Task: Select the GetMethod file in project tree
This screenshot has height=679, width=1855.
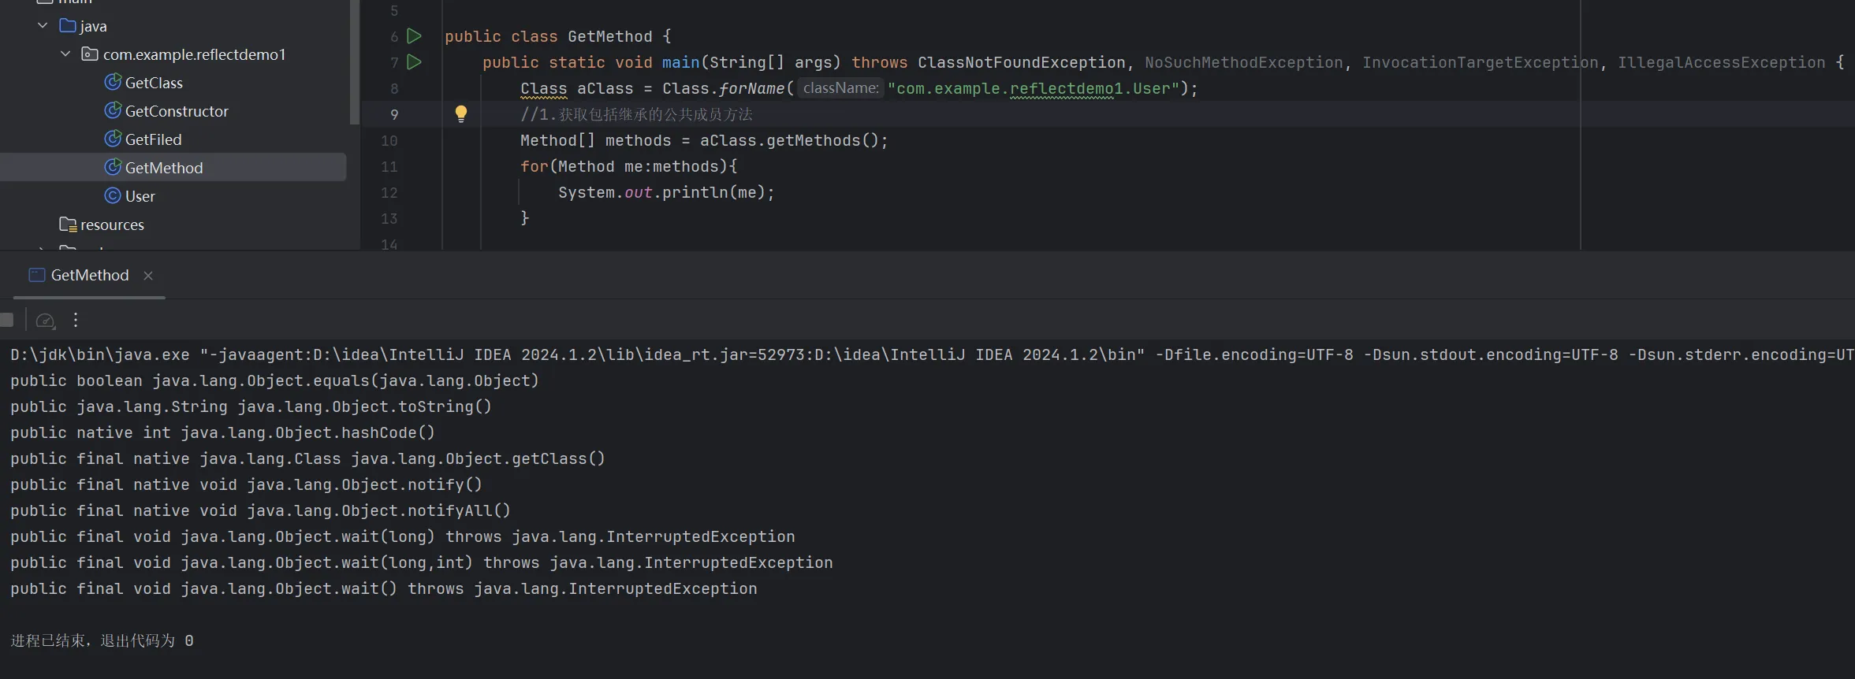Action: 163,168
